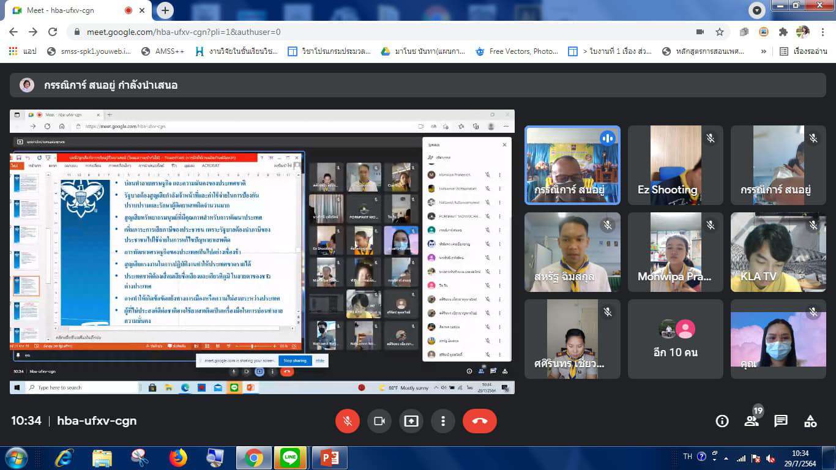
Task: Bookmark this page with star icon
Action: tap(720, 32)
